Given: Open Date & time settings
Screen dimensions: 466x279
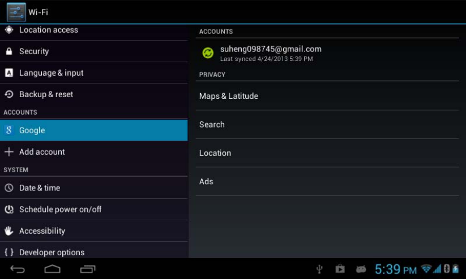Looking at the screenshot, I should pos(94,188).
